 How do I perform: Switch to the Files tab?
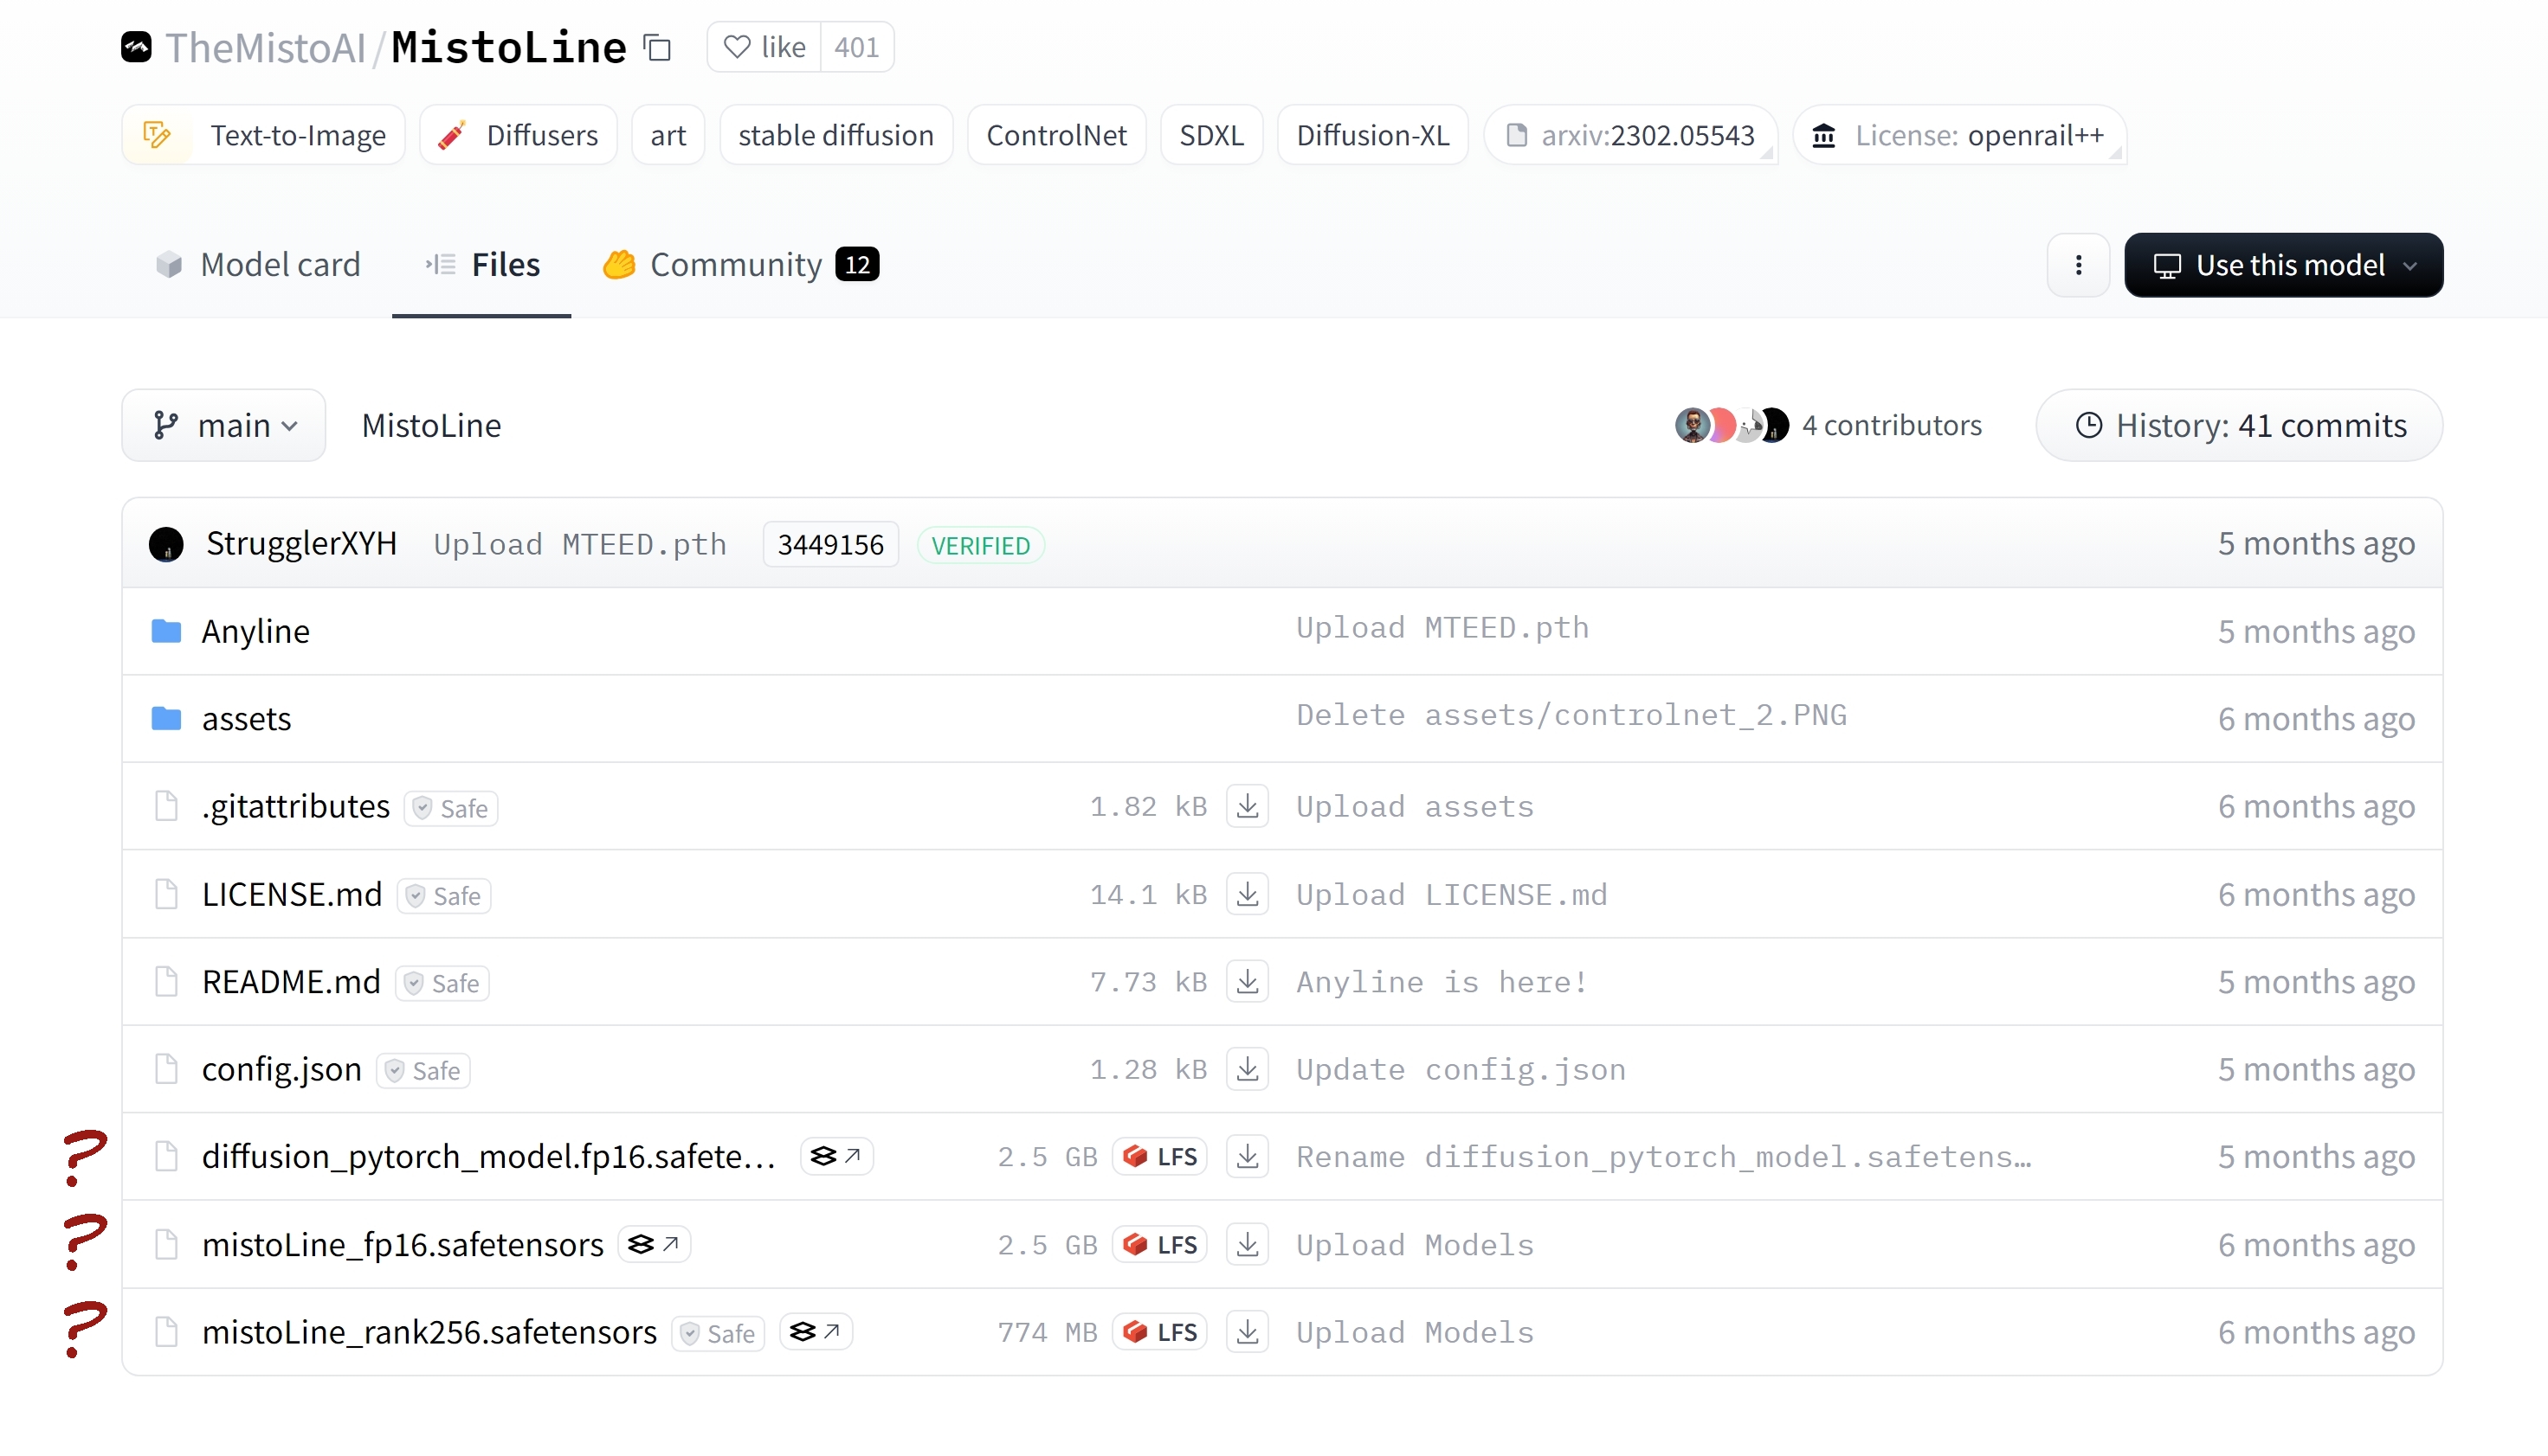pyautogui.click(x=481, y=265)
